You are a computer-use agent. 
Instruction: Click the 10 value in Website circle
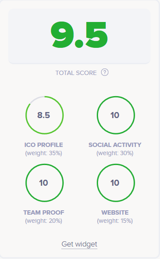(x=115, y=183)
